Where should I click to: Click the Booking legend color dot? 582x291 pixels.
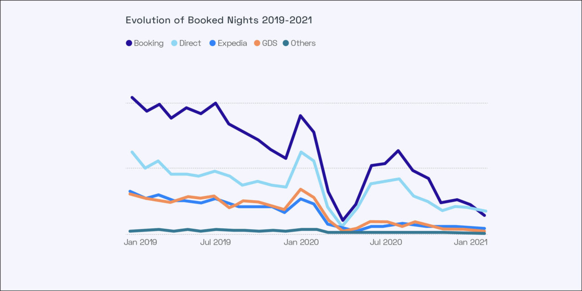pos(129,43)
